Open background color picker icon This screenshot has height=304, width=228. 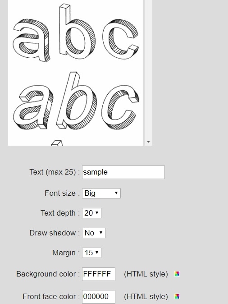tap(177, 274)
